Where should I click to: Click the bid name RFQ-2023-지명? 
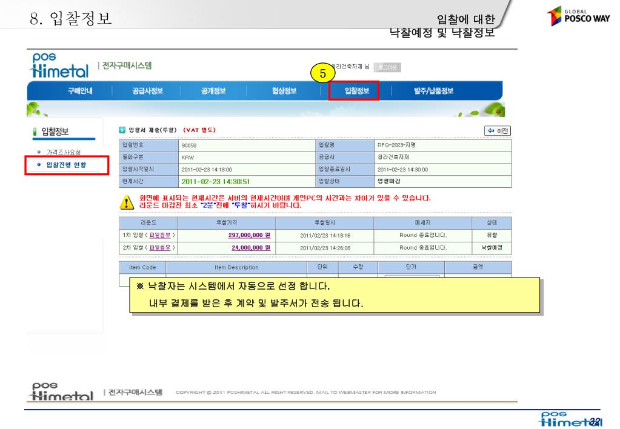(x=396, y=145)
